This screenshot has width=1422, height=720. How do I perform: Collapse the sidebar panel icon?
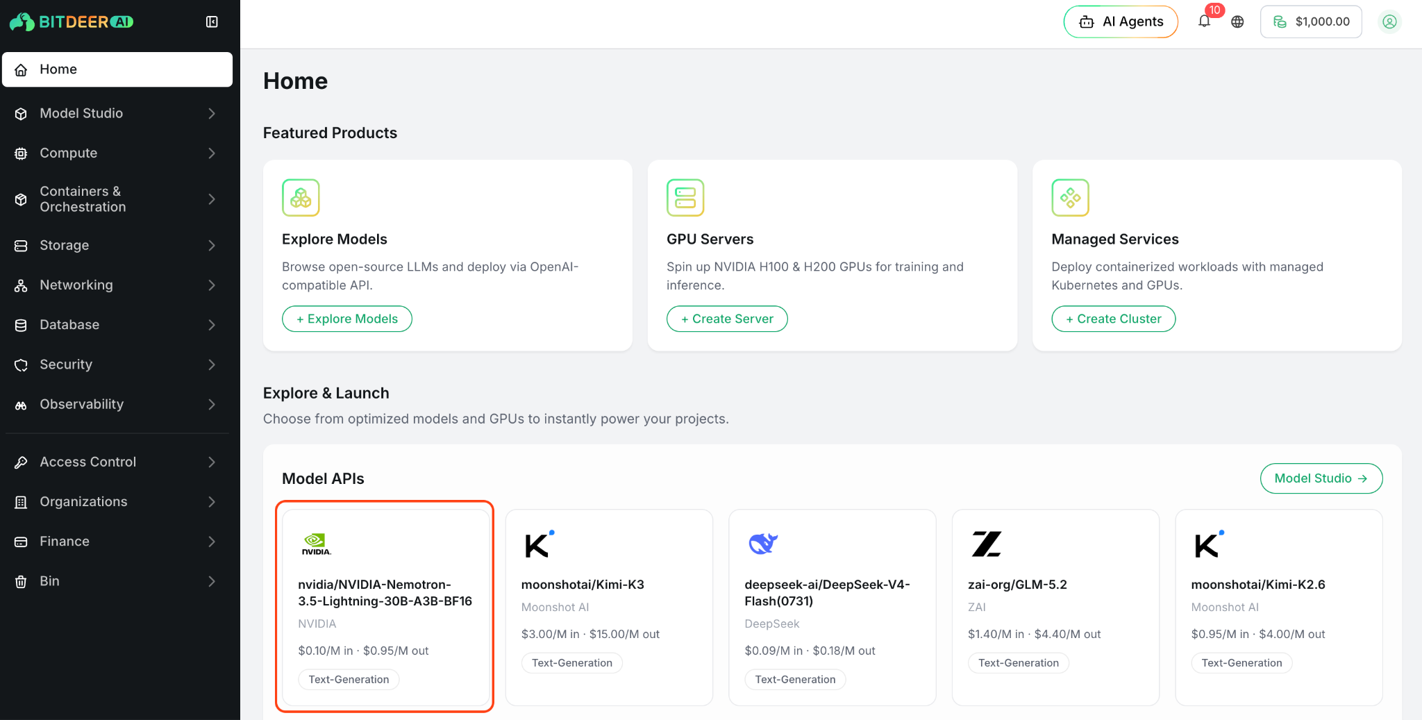pos(212,22)
